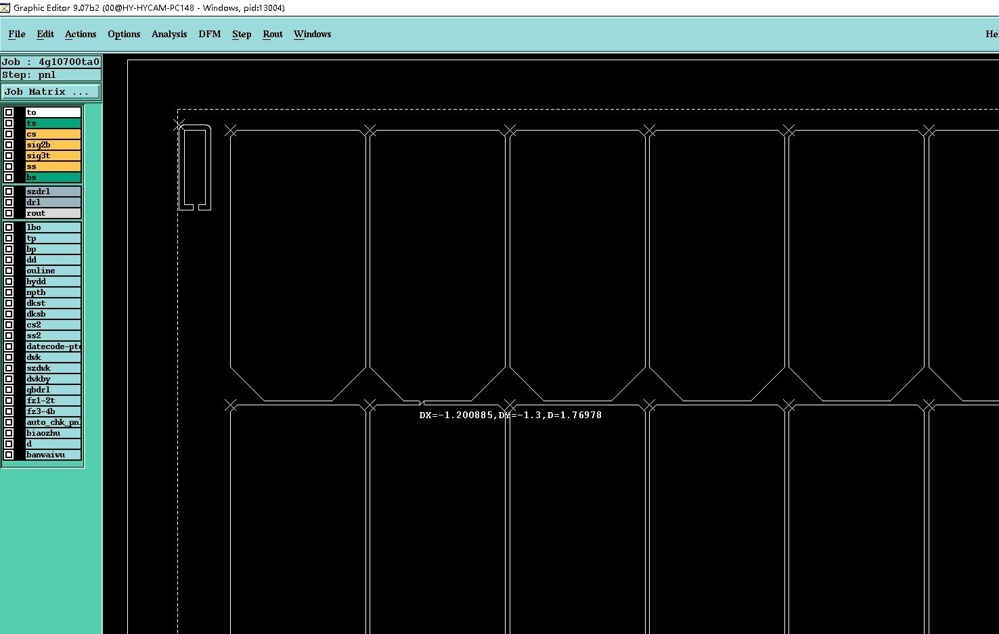
Task: Tick the checkbox for layer ouline
Action: coord(9,271)
